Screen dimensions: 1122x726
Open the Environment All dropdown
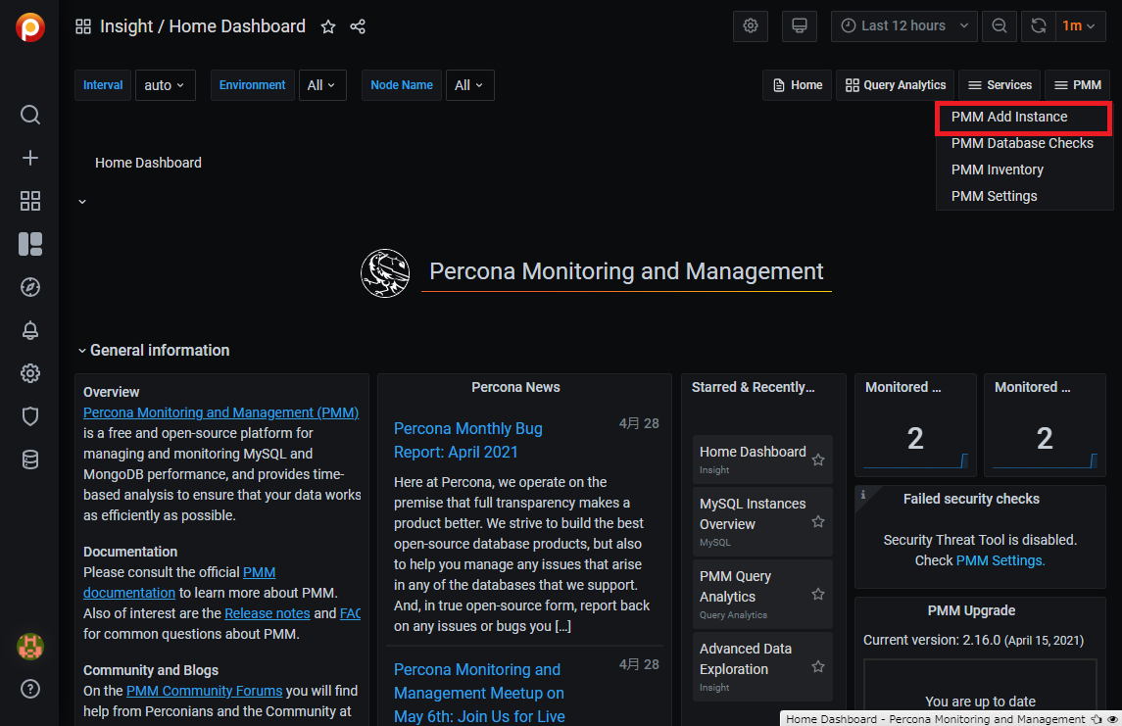click(x=322, y=85)
